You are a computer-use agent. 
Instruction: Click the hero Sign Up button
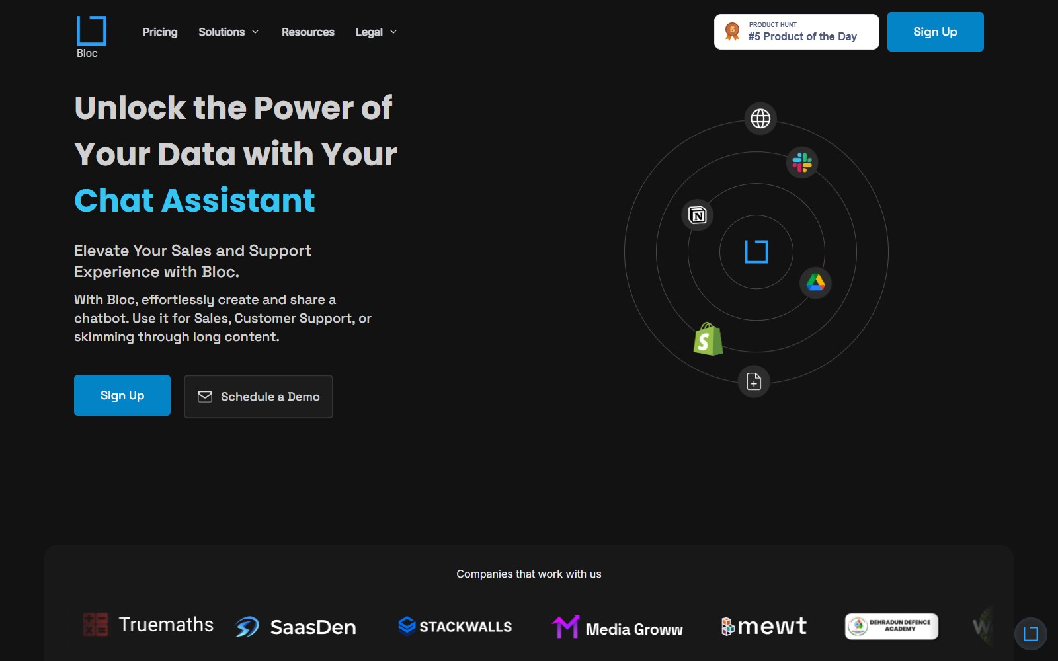[x=122, y=395]
